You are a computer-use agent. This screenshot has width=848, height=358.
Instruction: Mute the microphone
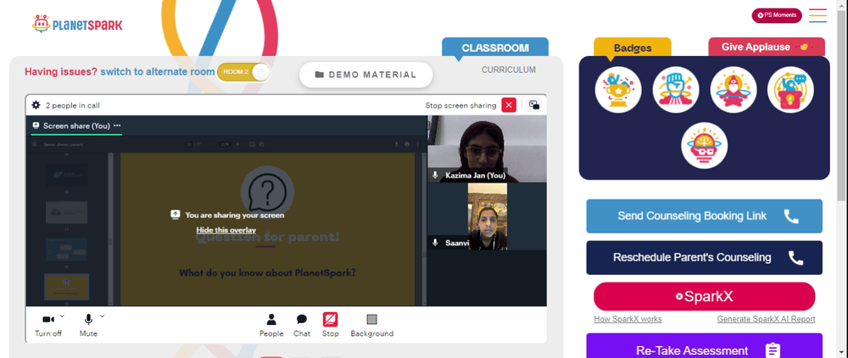pyautogui.click(x=88, y=326)
